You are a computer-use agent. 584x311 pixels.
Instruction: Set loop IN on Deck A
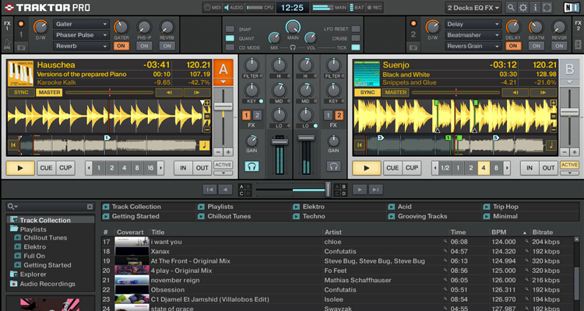(x=183, y=168)
